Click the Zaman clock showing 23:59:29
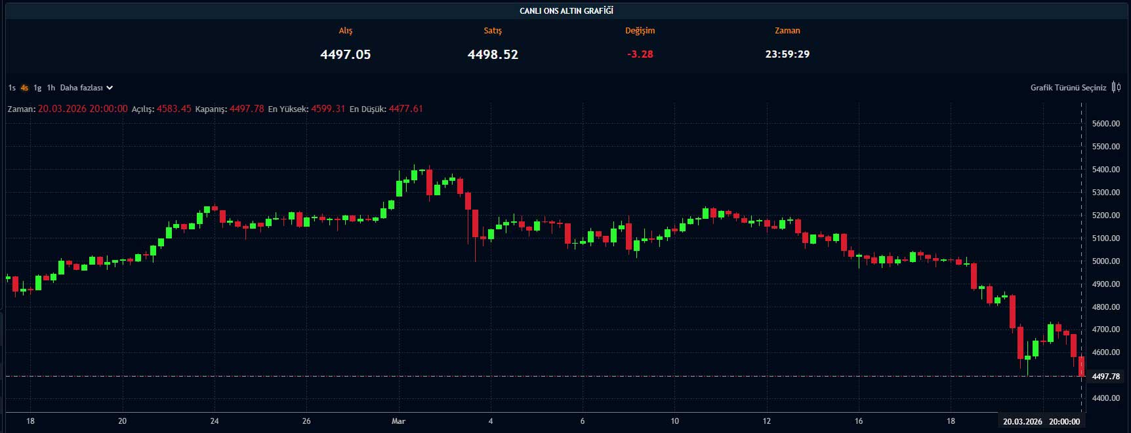Screen dimensions: 1131x433 pyautogui.click(x=787, y=54)
